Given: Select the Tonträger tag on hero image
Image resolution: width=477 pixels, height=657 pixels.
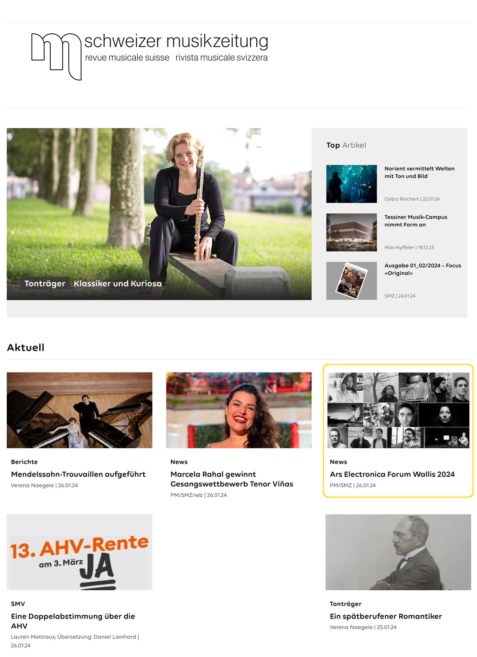Looking at the screenshot, I should point(45,284).
